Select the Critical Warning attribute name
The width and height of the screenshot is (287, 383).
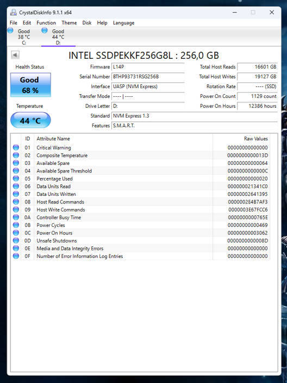click(x=54, y=147)
